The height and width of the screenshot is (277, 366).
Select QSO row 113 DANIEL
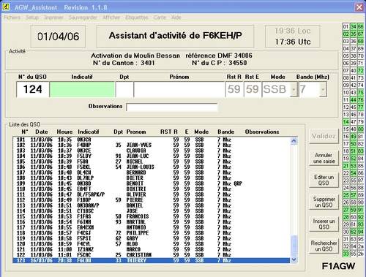click(152, 205)
